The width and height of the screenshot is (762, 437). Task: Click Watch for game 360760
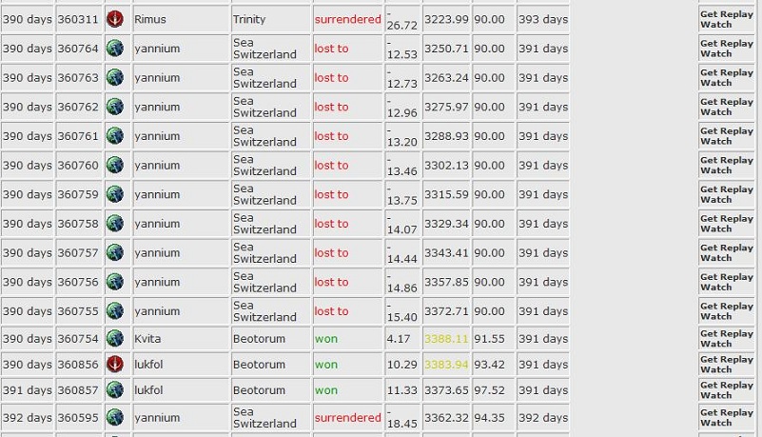click(x=715, y=170)
